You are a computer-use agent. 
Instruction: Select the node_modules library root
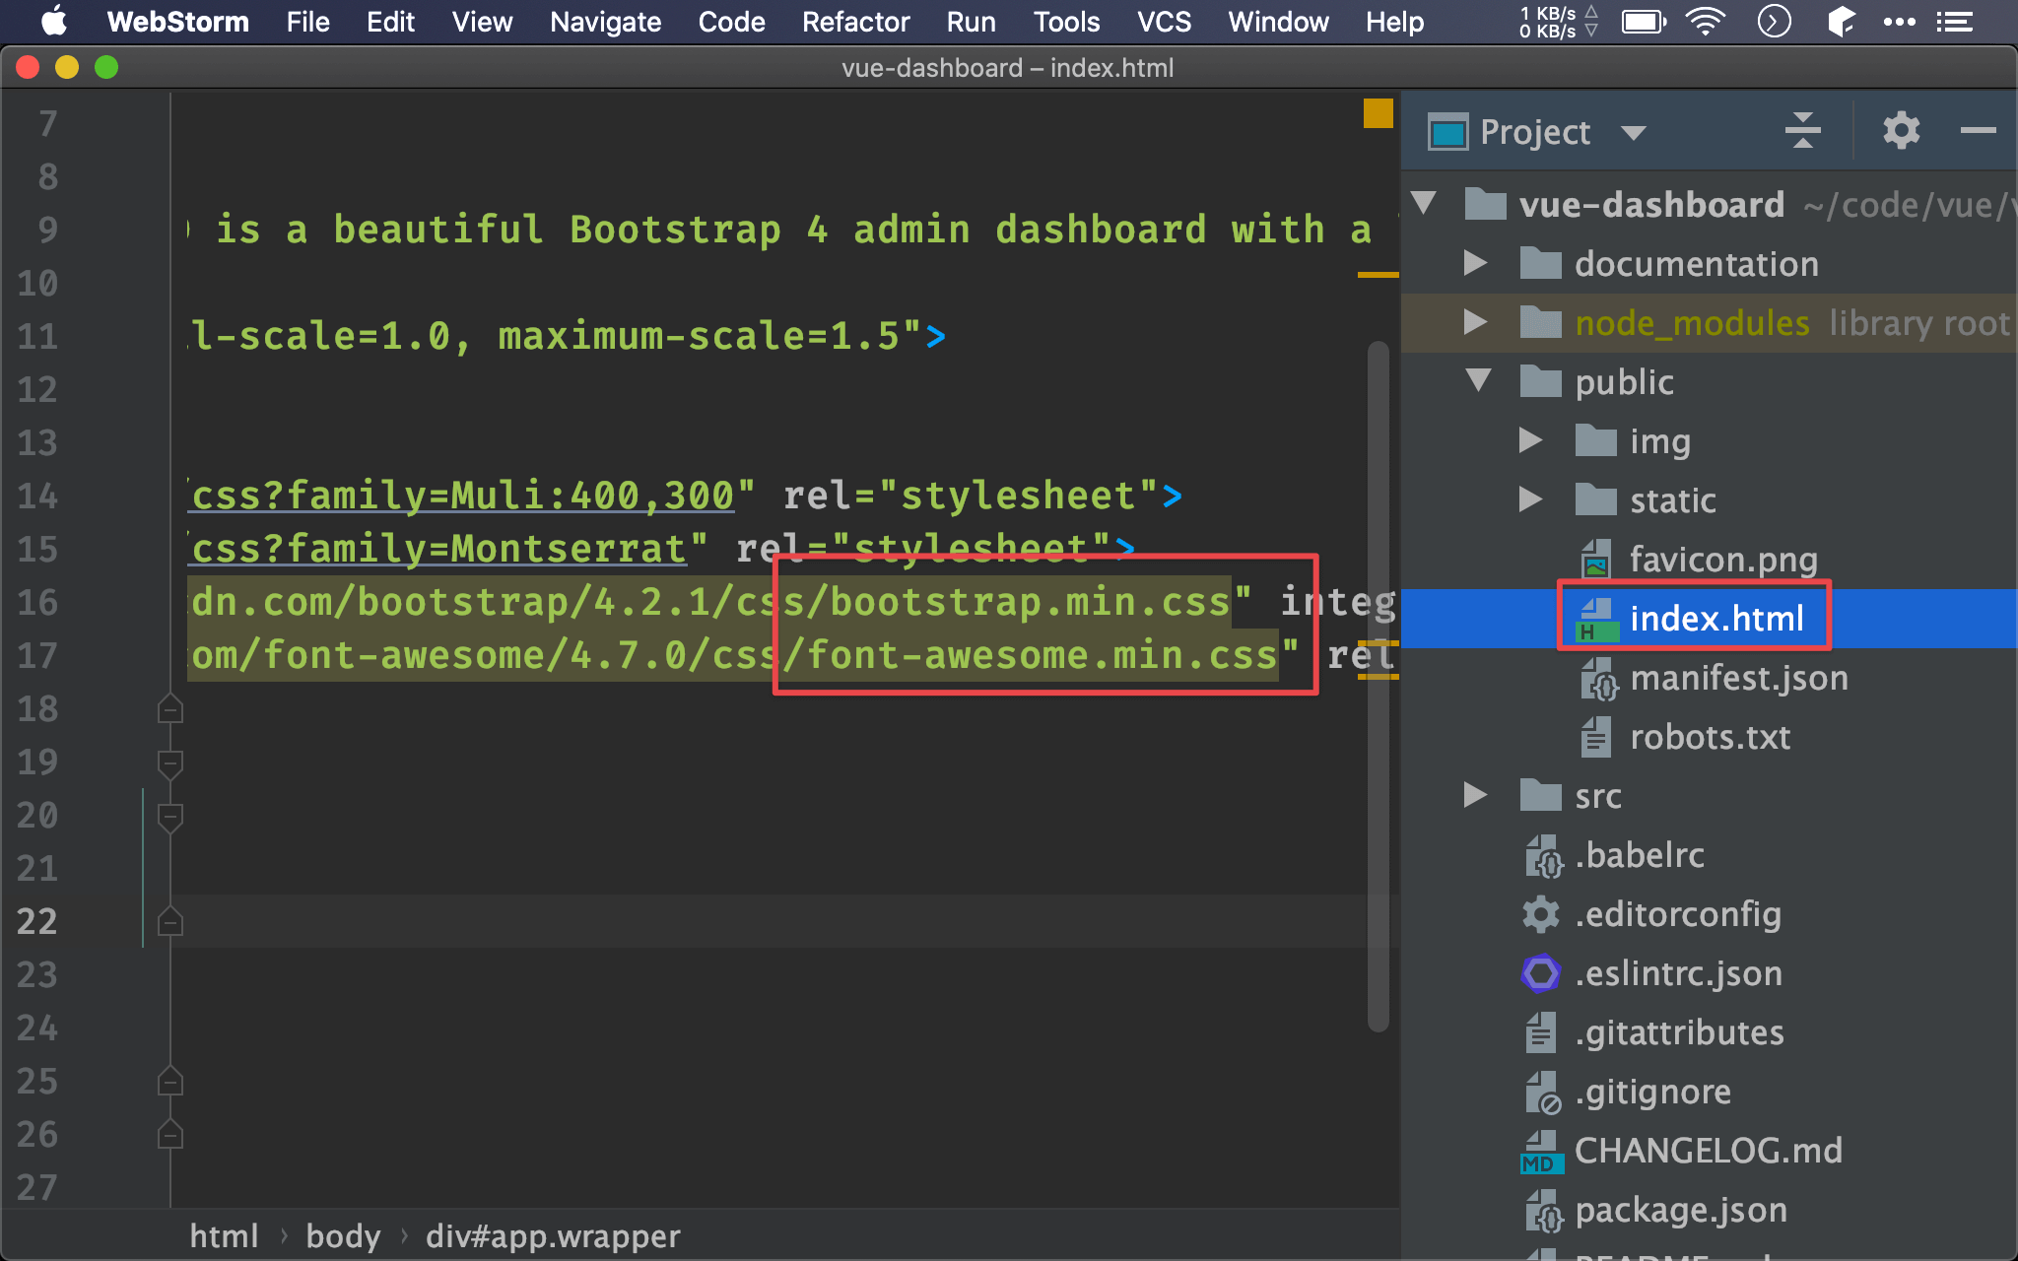click(1710, 322)
